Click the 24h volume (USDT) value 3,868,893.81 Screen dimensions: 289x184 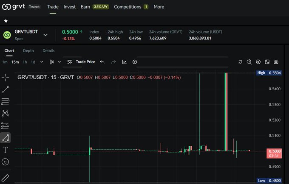tap(200, 38)
